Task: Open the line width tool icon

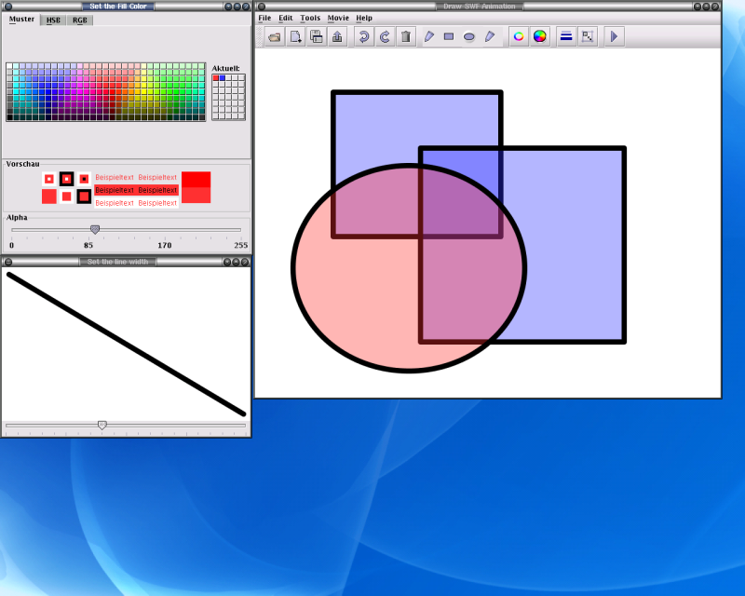Action: coord(565,37)
